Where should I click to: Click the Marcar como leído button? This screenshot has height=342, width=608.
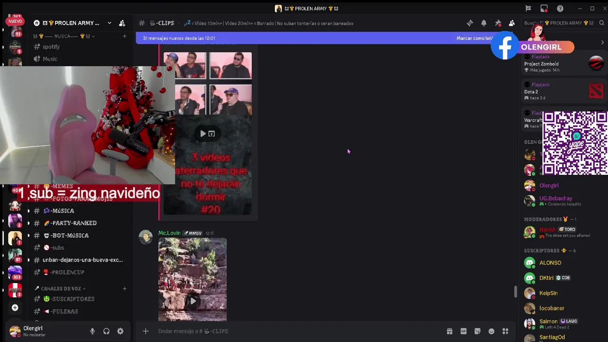point(475,38)
